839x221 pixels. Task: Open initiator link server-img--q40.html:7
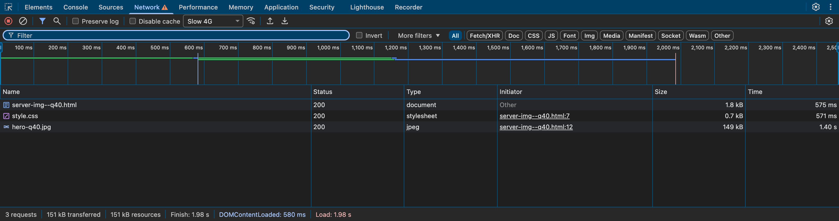pyautogui.click(x=535, y=116)
